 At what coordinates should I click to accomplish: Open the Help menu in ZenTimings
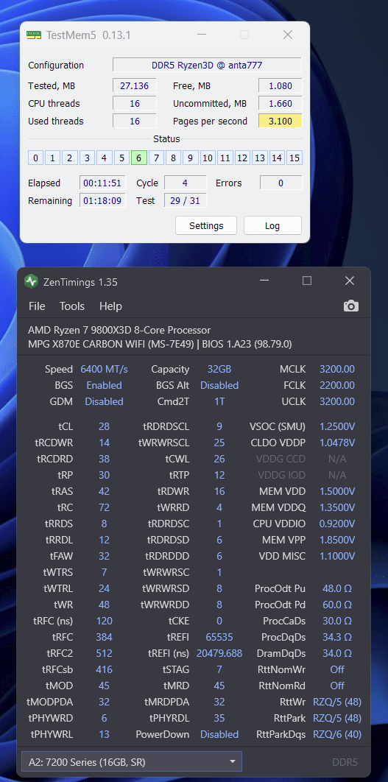[x=110, y=306]
